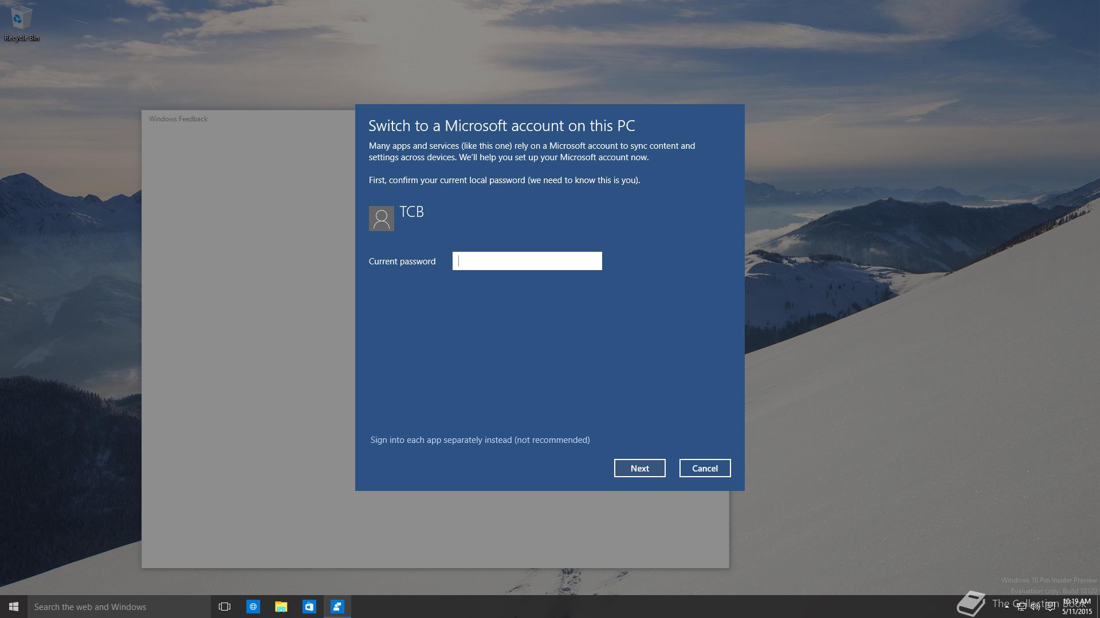Click the TCB account name
The height and width of the screenshot is (618, 1100).
pyautogui.click(x=411, y=212)
